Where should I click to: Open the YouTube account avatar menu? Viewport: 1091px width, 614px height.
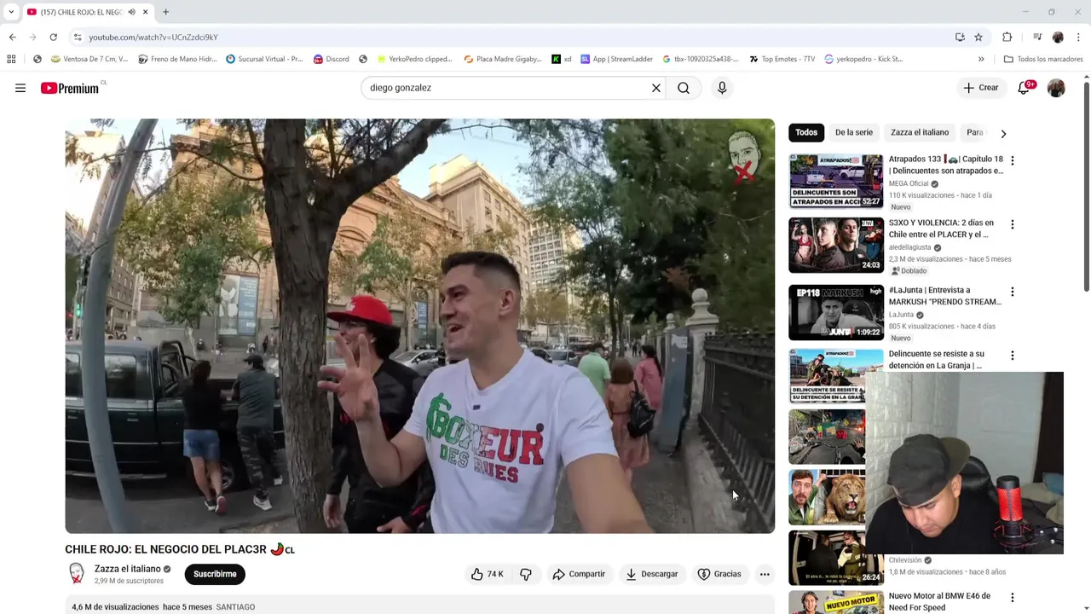(1056, 88)
